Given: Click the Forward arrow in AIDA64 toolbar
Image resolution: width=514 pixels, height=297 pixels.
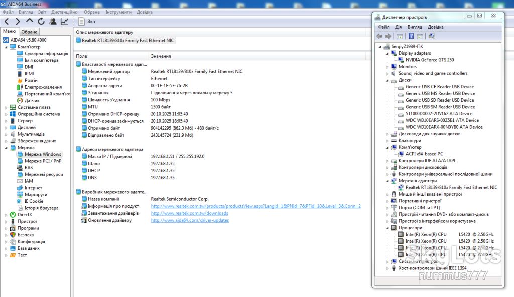Looking at the screenshot, I should (x=18, y=21).
